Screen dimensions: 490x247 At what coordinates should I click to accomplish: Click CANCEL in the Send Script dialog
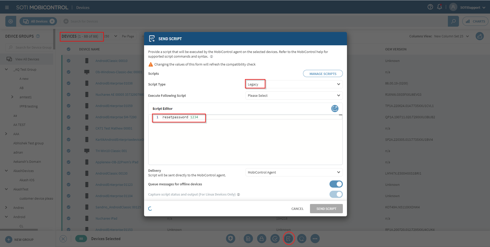297,209
